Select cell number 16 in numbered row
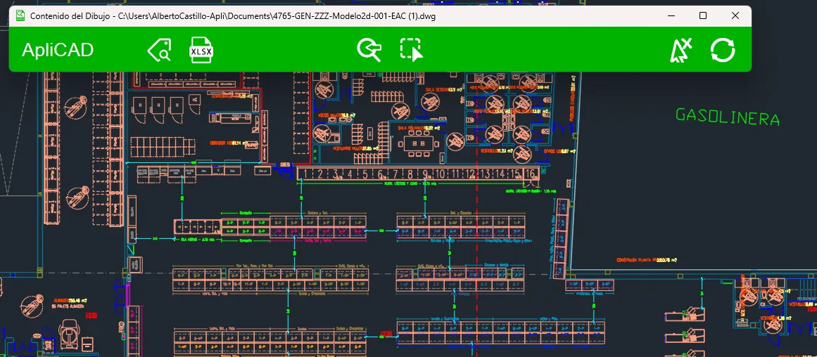This screenshot has width=817, height=357. click(531, 174)
